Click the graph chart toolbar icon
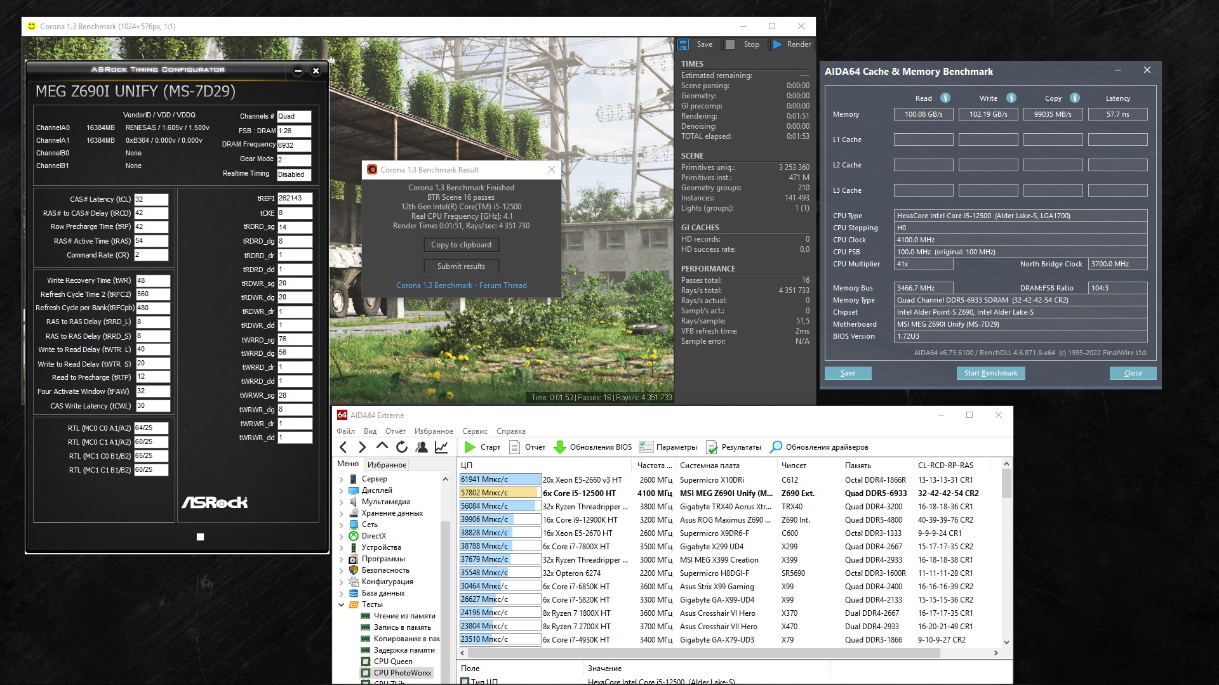Viewport: 1219px width, 685px height. coord(441,447)
